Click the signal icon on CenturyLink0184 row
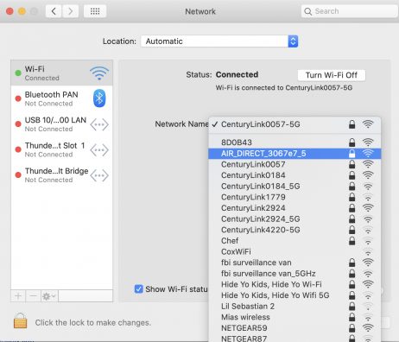399x342 pixels. click(368, 175)
